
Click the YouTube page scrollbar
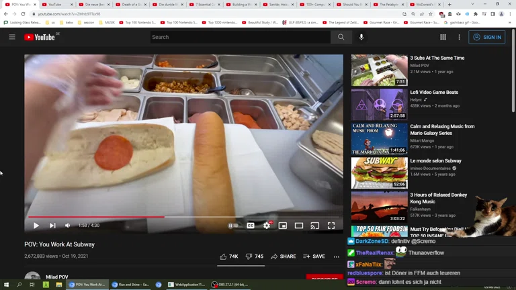coord(513,70)
